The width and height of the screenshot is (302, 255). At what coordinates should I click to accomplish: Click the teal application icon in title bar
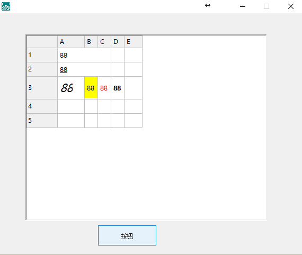point(6,6)
